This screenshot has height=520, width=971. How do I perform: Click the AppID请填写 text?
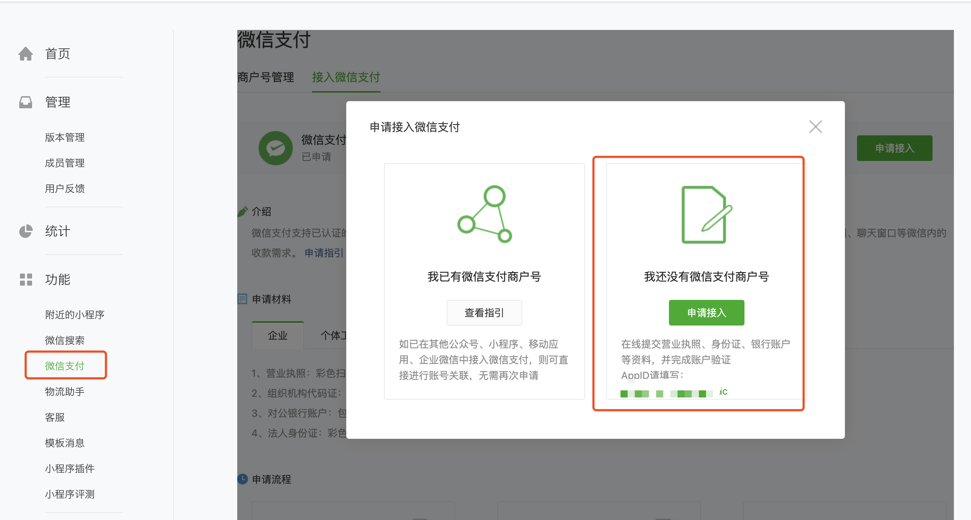point(652,375)
